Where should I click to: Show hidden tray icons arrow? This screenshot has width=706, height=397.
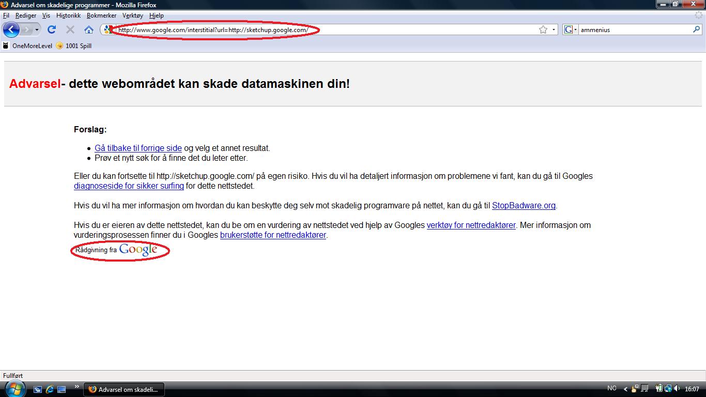[x=625, y=389]
